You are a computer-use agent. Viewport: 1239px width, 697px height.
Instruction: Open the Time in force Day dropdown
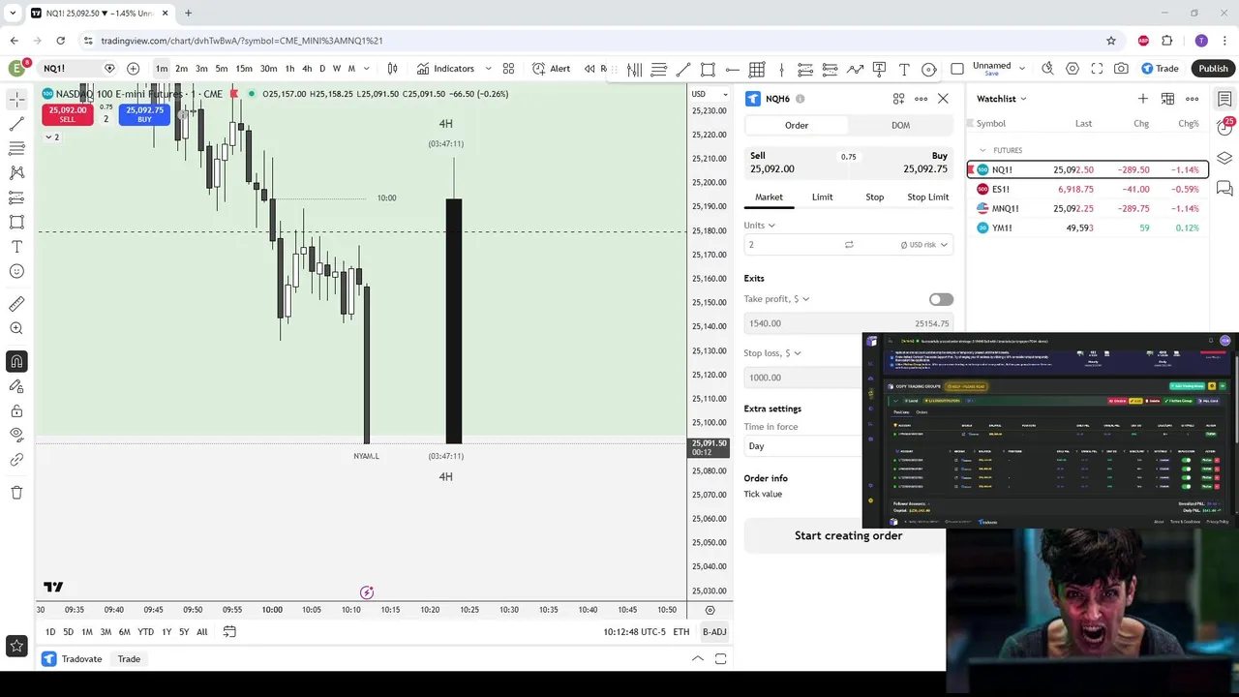tap(801, 446)
